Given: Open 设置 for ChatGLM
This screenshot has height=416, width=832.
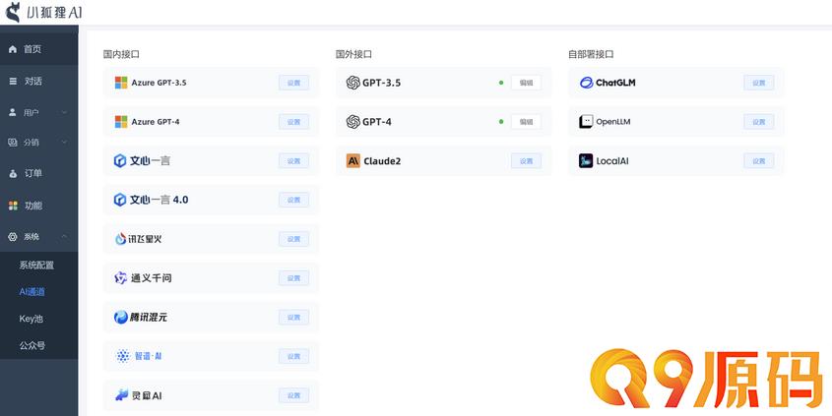Looking at the screenshot, I should [759, 83].
